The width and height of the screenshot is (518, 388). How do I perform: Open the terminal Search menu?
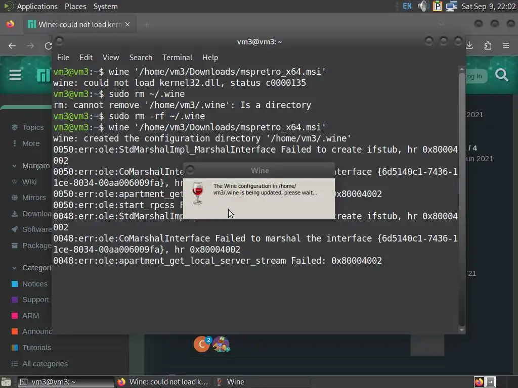coord(141,58)
